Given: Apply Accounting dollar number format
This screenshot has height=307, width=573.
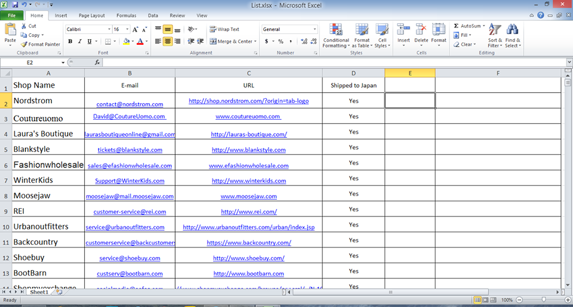Looking at the screenshot, I should pos(266,41).
